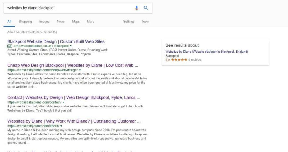The width and height of the screenshot is (288, 152).
Task: Open the News tab
Action: (x=61, y=21)
